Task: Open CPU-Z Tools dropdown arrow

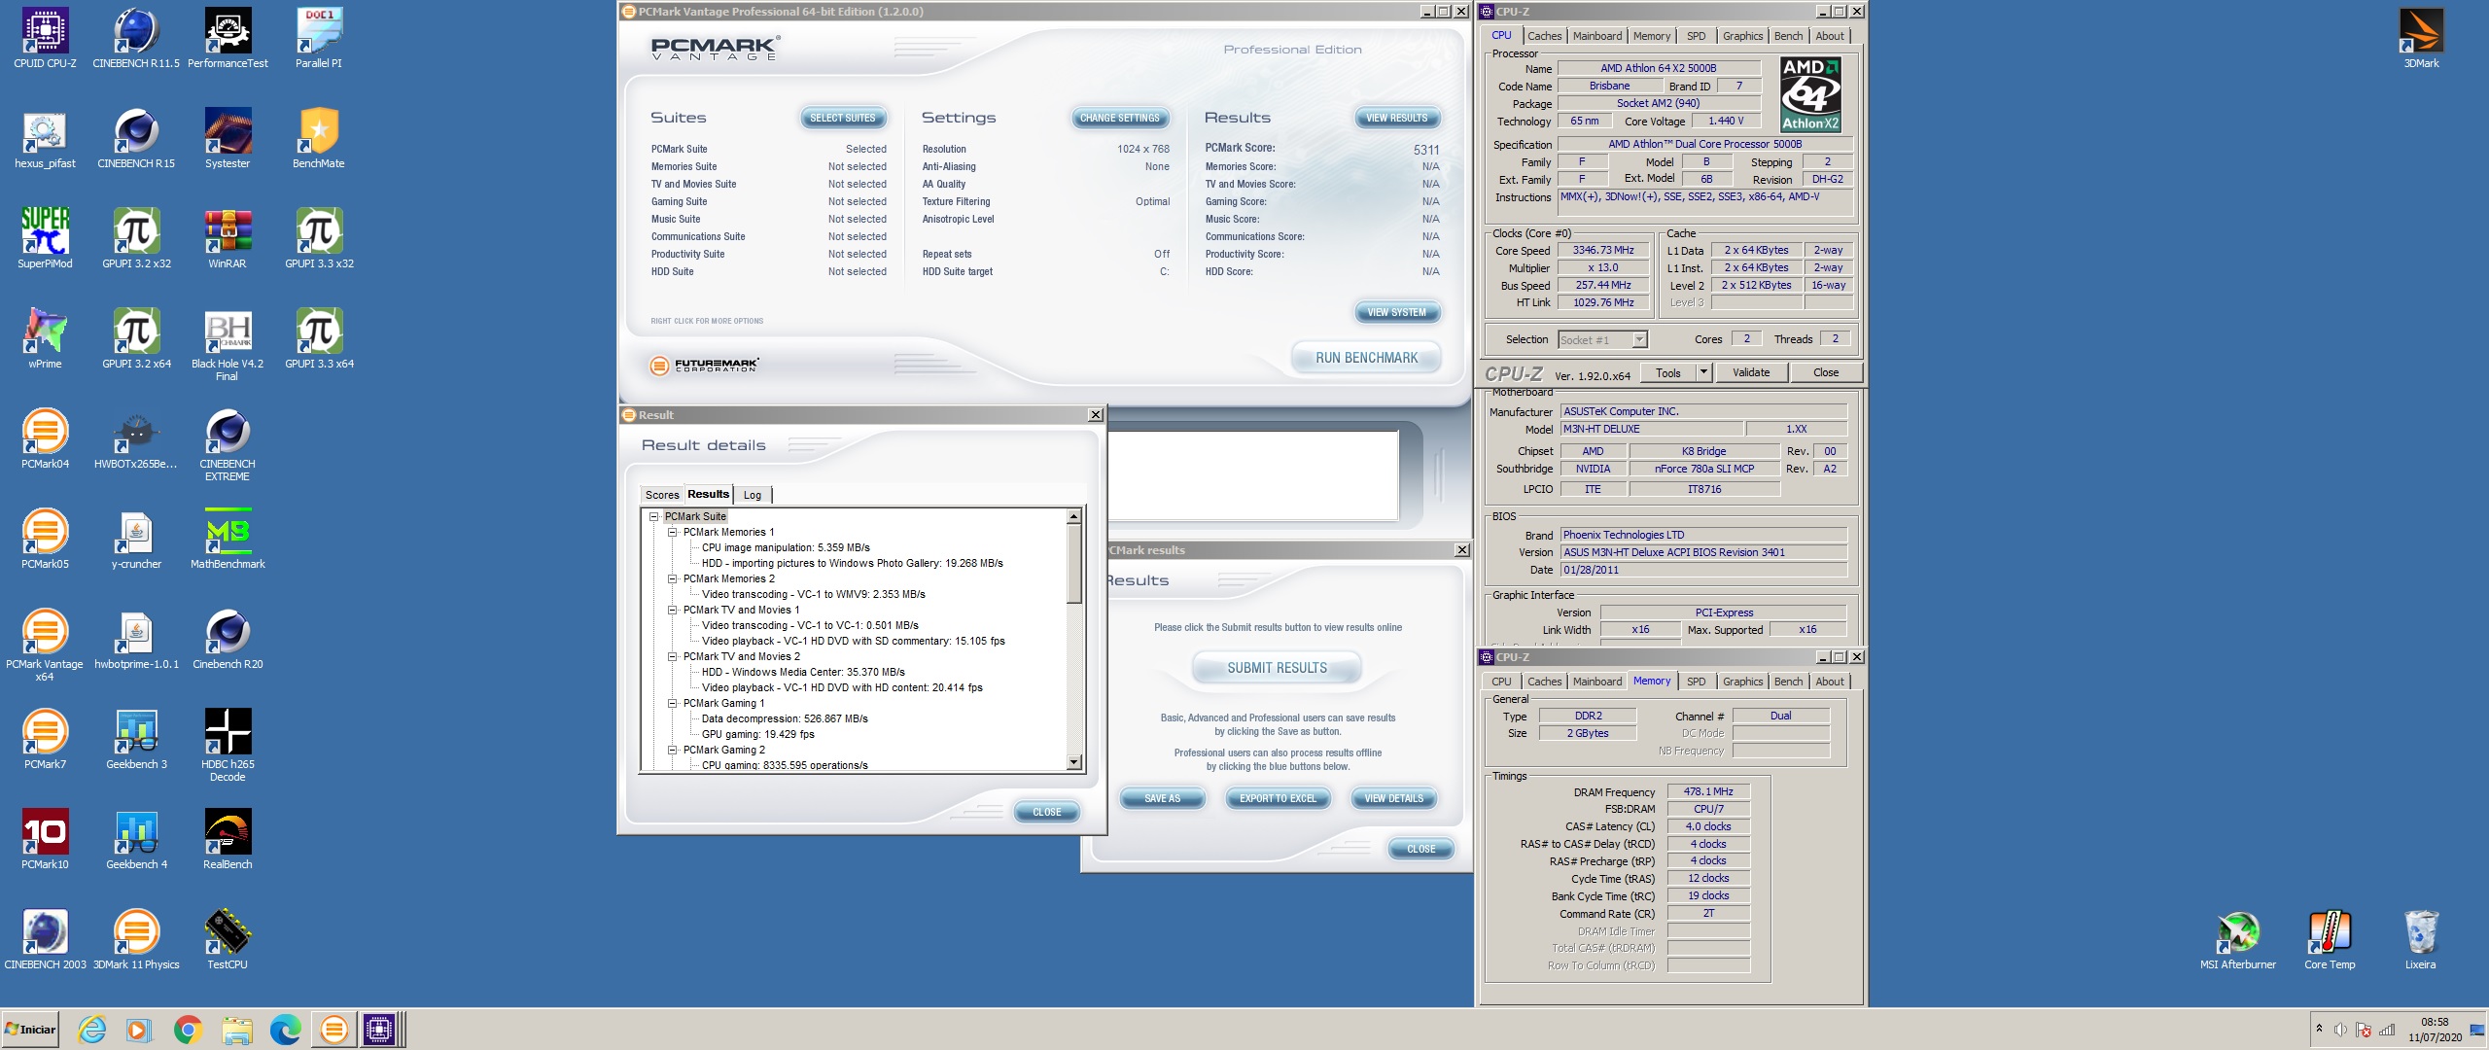Action: 1702,372
